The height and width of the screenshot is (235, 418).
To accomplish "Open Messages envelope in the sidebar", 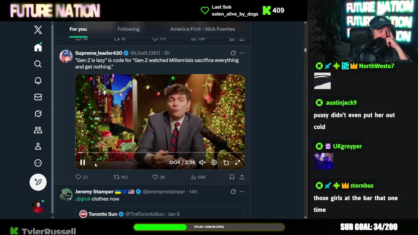I will [x=38, y=97].
